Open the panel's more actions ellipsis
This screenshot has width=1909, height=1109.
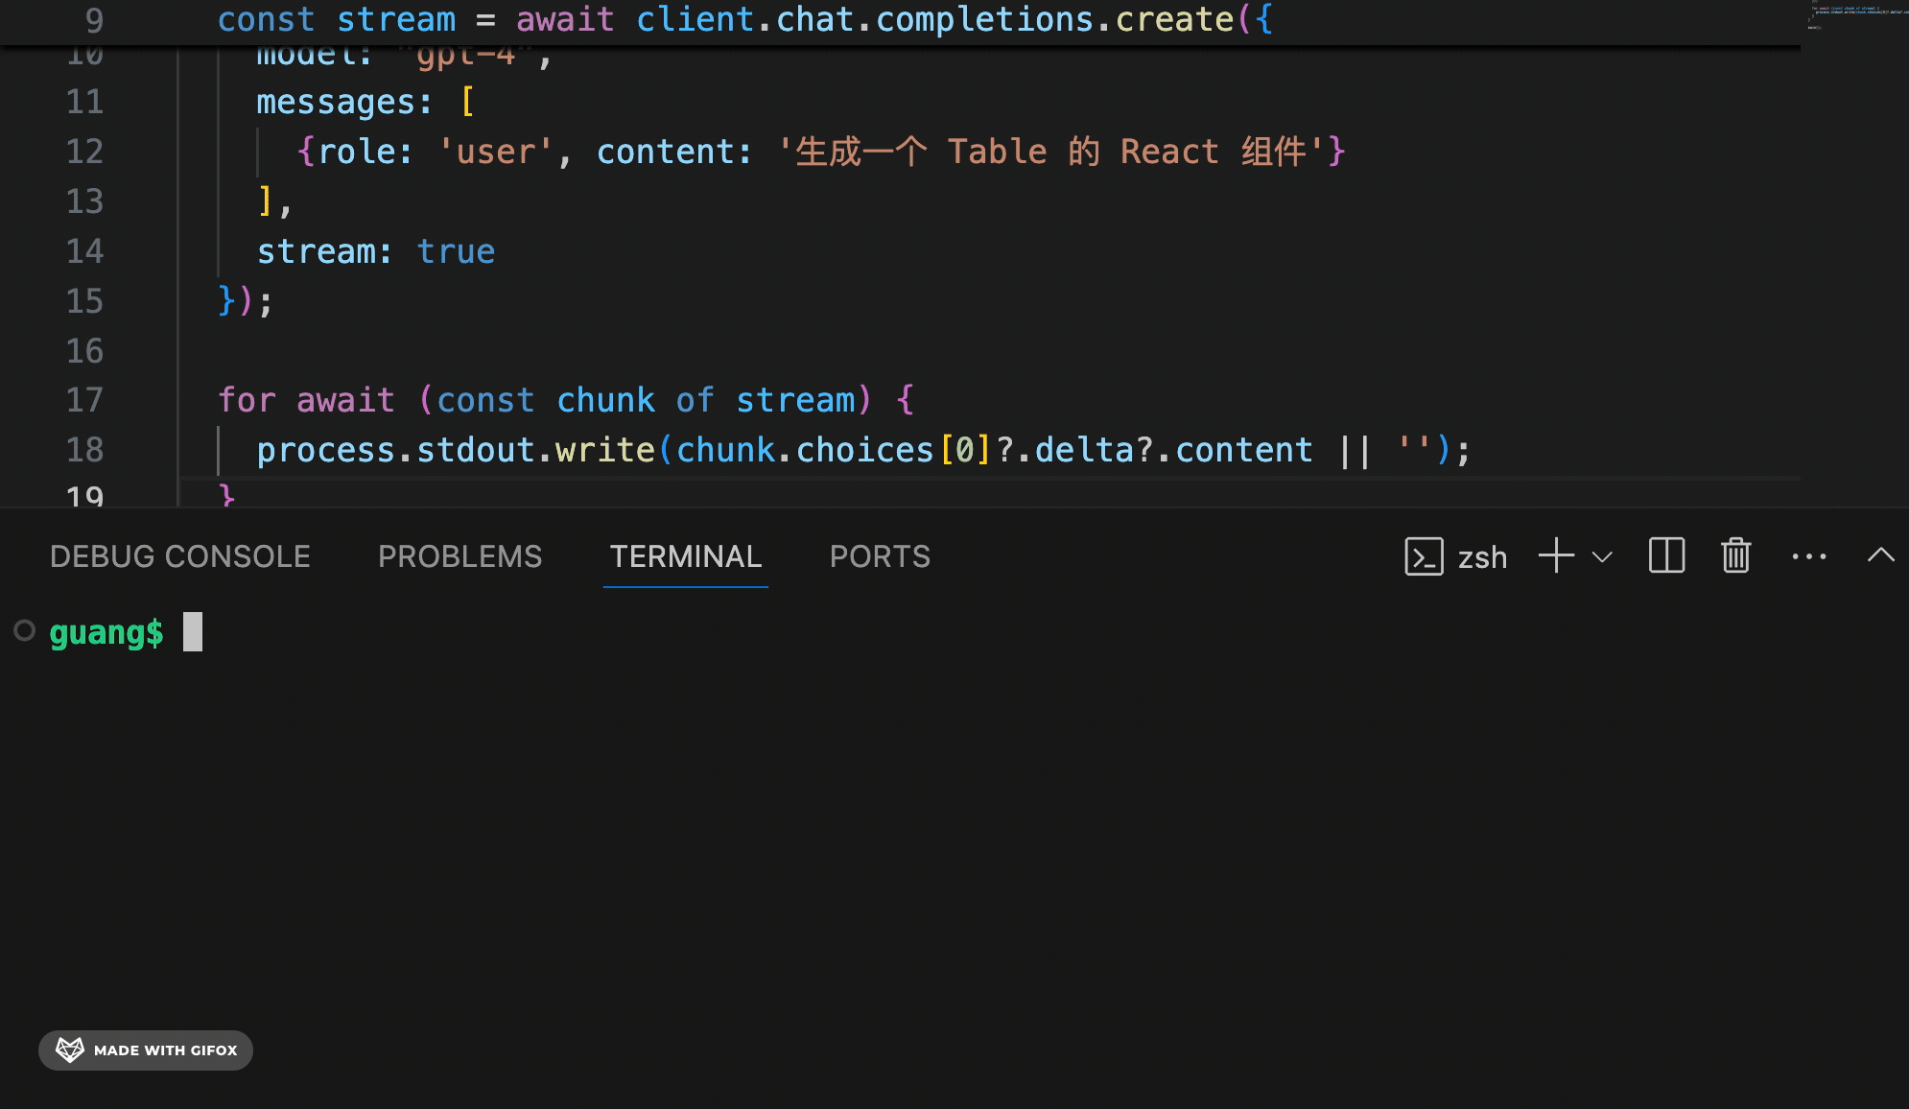[1809, 556]
